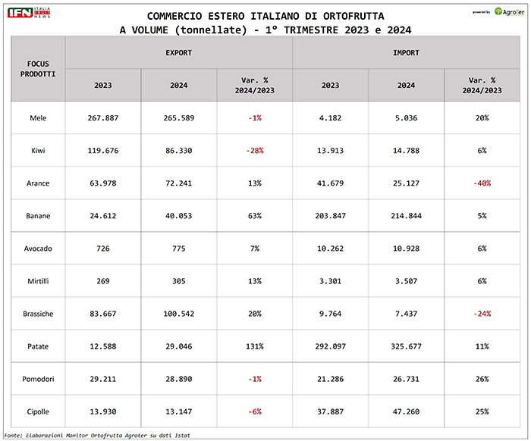Screen dimensions: 531x441
Task: Click Mele 2023 export value 267.887
Action: coord(103,118)
